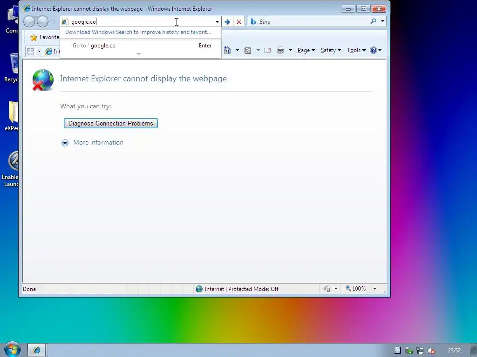Maximize the Internet Explorer window
This screenshot has width=477, height=357.
(363, 9)
